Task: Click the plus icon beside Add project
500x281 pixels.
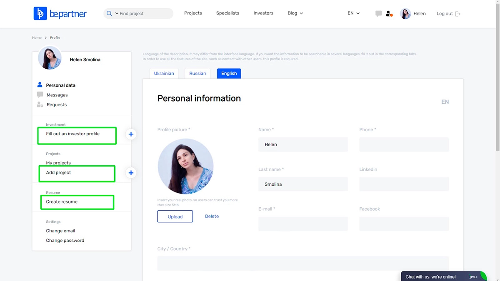Action: [x=131, y=173]
